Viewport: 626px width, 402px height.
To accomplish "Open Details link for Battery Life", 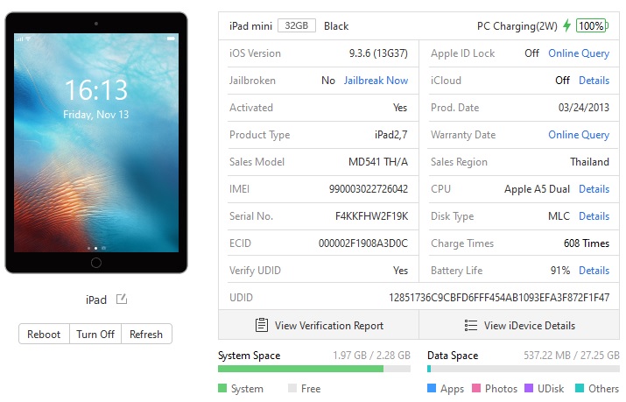I will (x=594, y=271).
